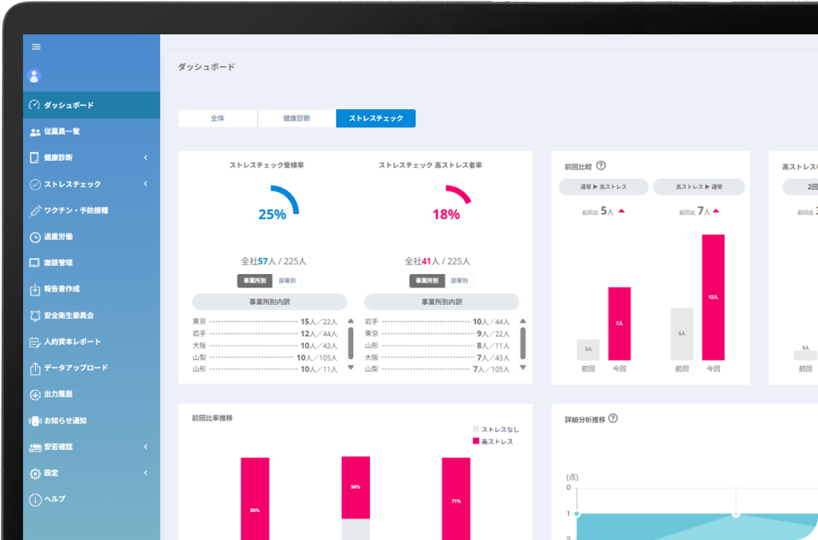This screenshot has height=540, width=818.
Task: Switch to the 健康診断 tab
Action: (x=297, y=119)
